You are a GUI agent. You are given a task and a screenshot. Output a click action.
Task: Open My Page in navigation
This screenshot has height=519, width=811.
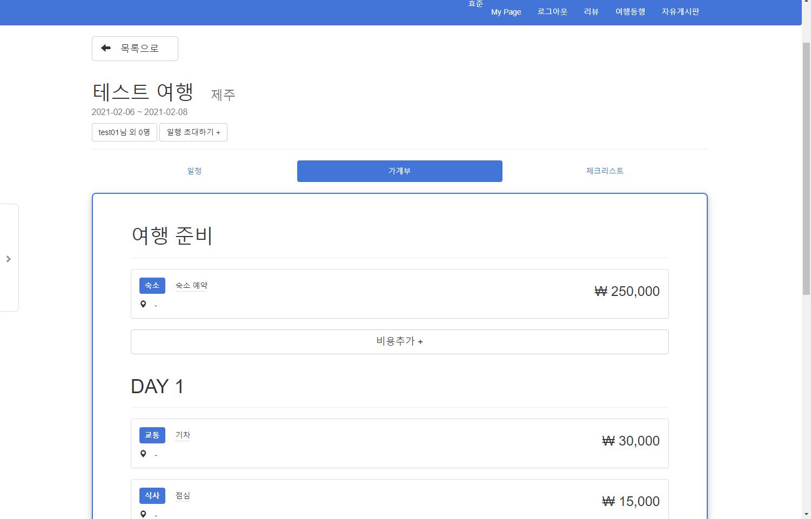click(506, 12)
